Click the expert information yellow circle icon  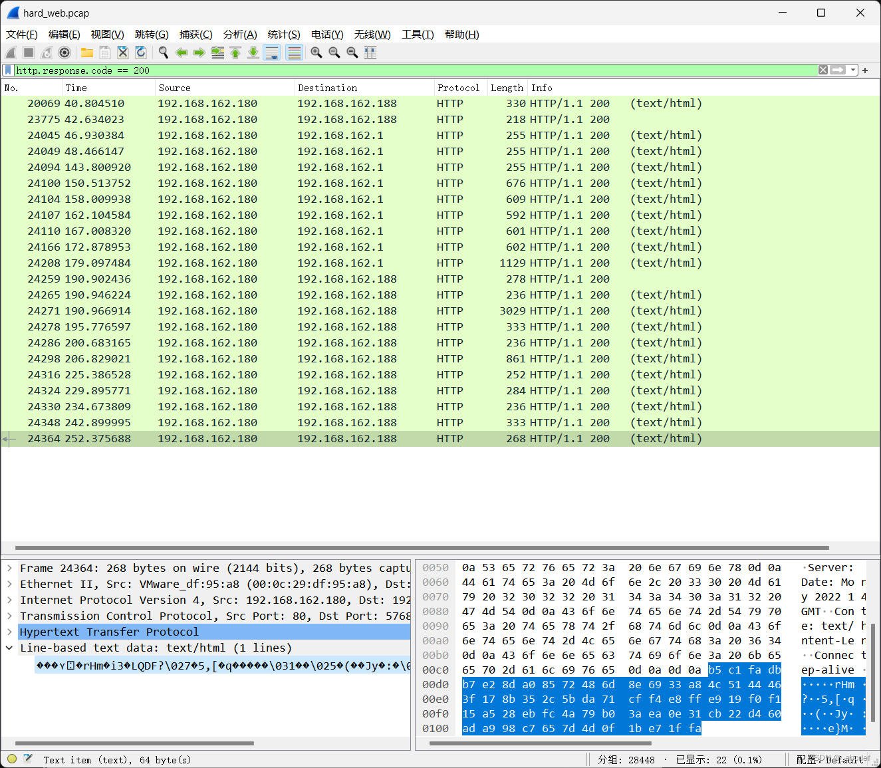pyautogui.click(x=12, y=759)
